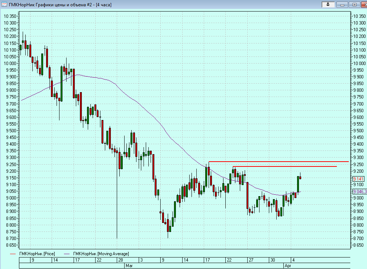Viewport: 367px width, 269px height.
Task: Click 9 500 on the left price axis
Action: [11, 131]
